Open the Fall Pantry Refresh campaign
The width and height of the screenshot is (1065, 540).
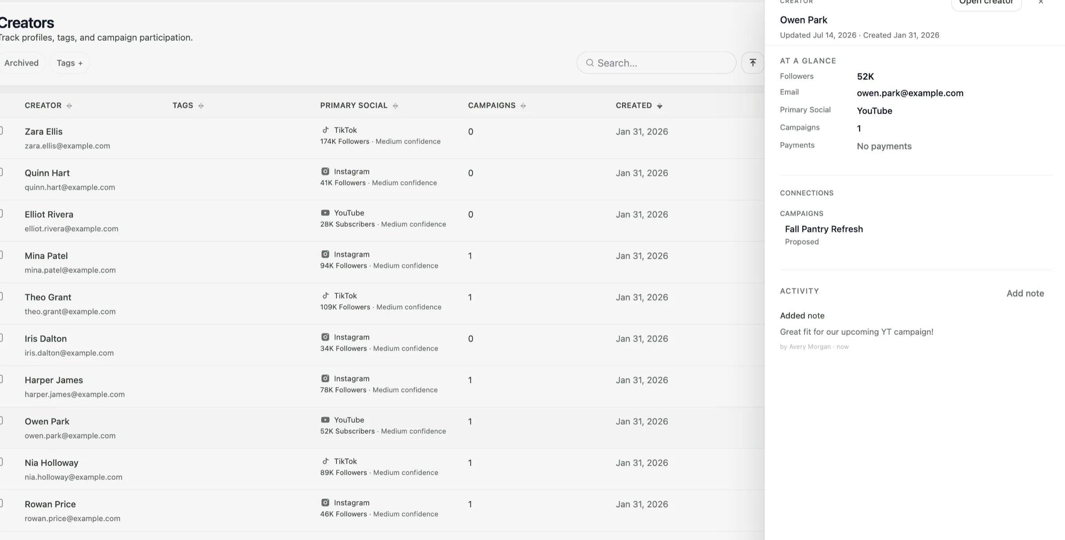click(x=824, y=229)
